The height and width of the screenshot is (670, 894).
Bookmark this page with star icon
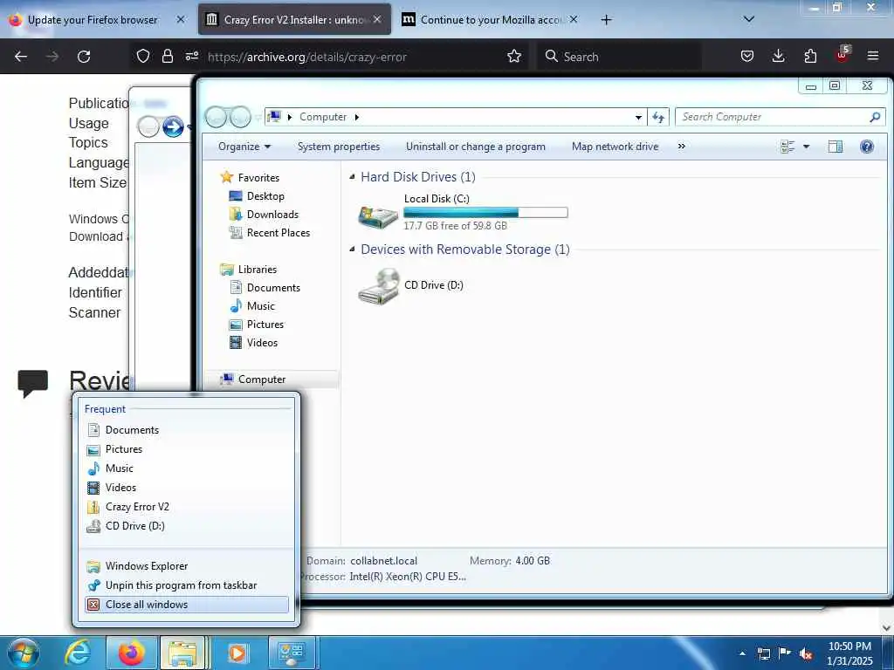(x=514, y=57)
